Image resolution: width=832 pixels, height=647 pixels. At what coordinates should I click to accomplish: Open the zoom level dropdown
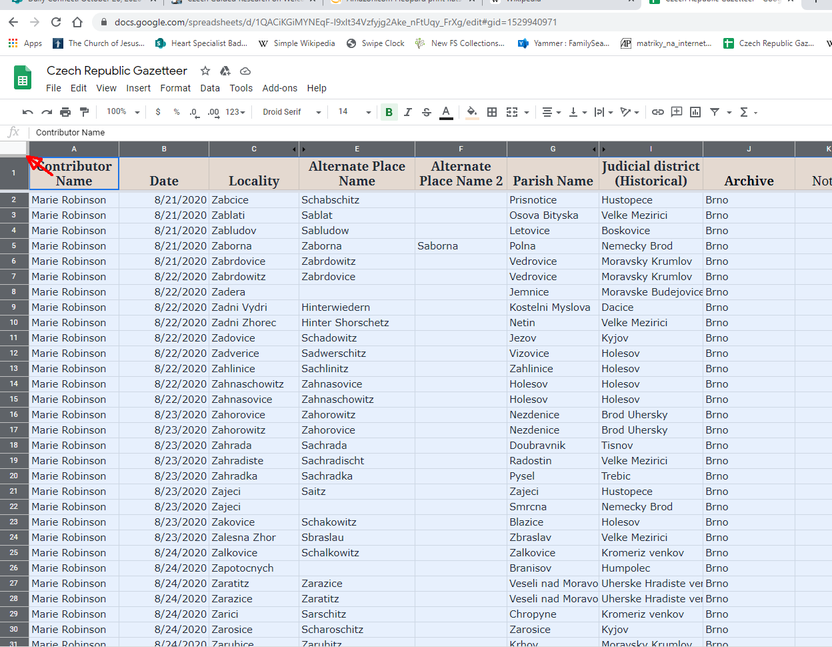coord(123,112)
